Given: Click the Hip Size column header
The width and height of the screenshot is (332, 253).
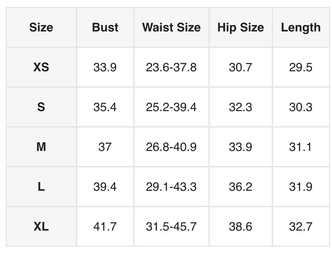Looking at the screenshot, I should coord(241,27).
